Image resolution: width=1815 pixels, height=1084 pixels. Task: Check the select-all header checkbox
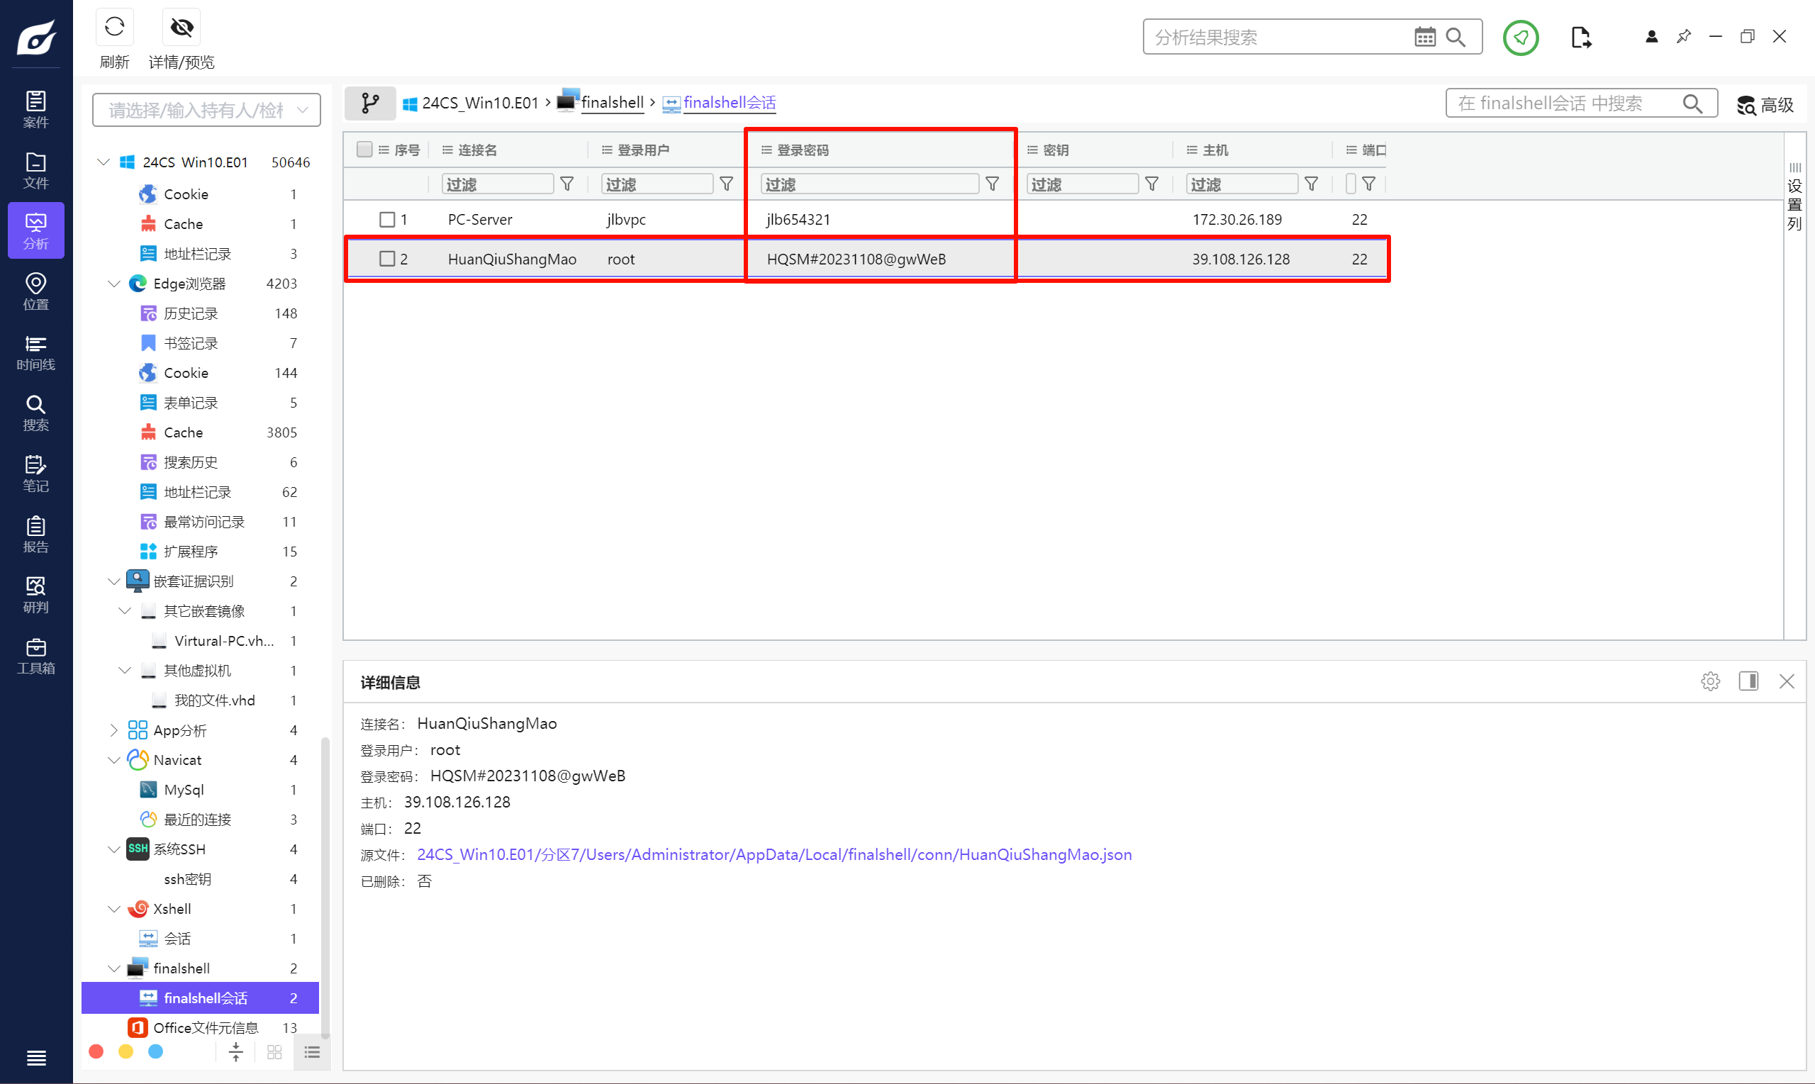click(364, 149)
